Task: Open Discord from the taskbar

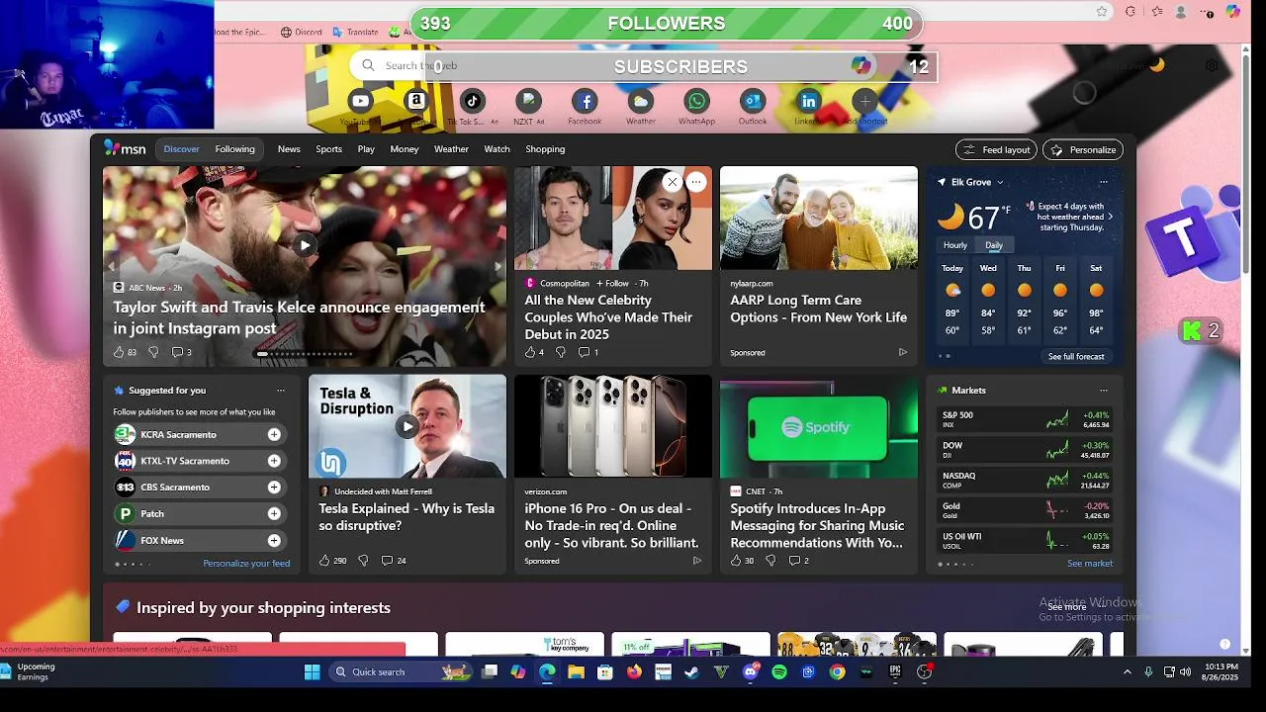Action: tap(751, 672)
